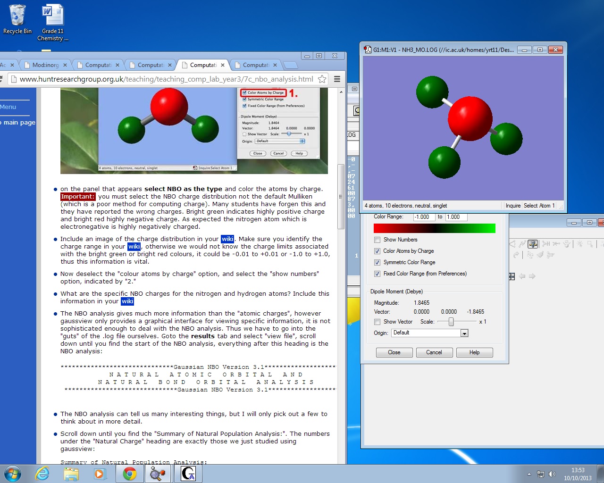The width and height of the screenshot is (604, 483).
Task: Follow the 'main page' link in sidebar
Action: (19, 123)
